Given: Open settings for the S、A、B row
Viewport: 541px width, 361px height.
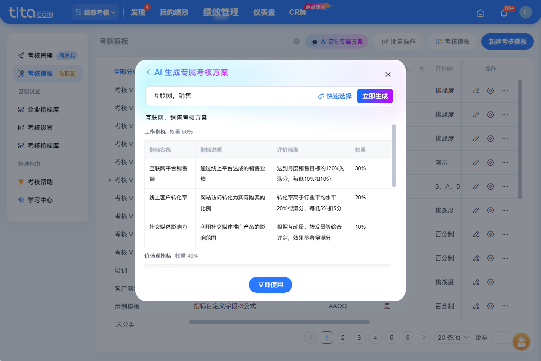Looking at the screenshot, I should point(491,186).
